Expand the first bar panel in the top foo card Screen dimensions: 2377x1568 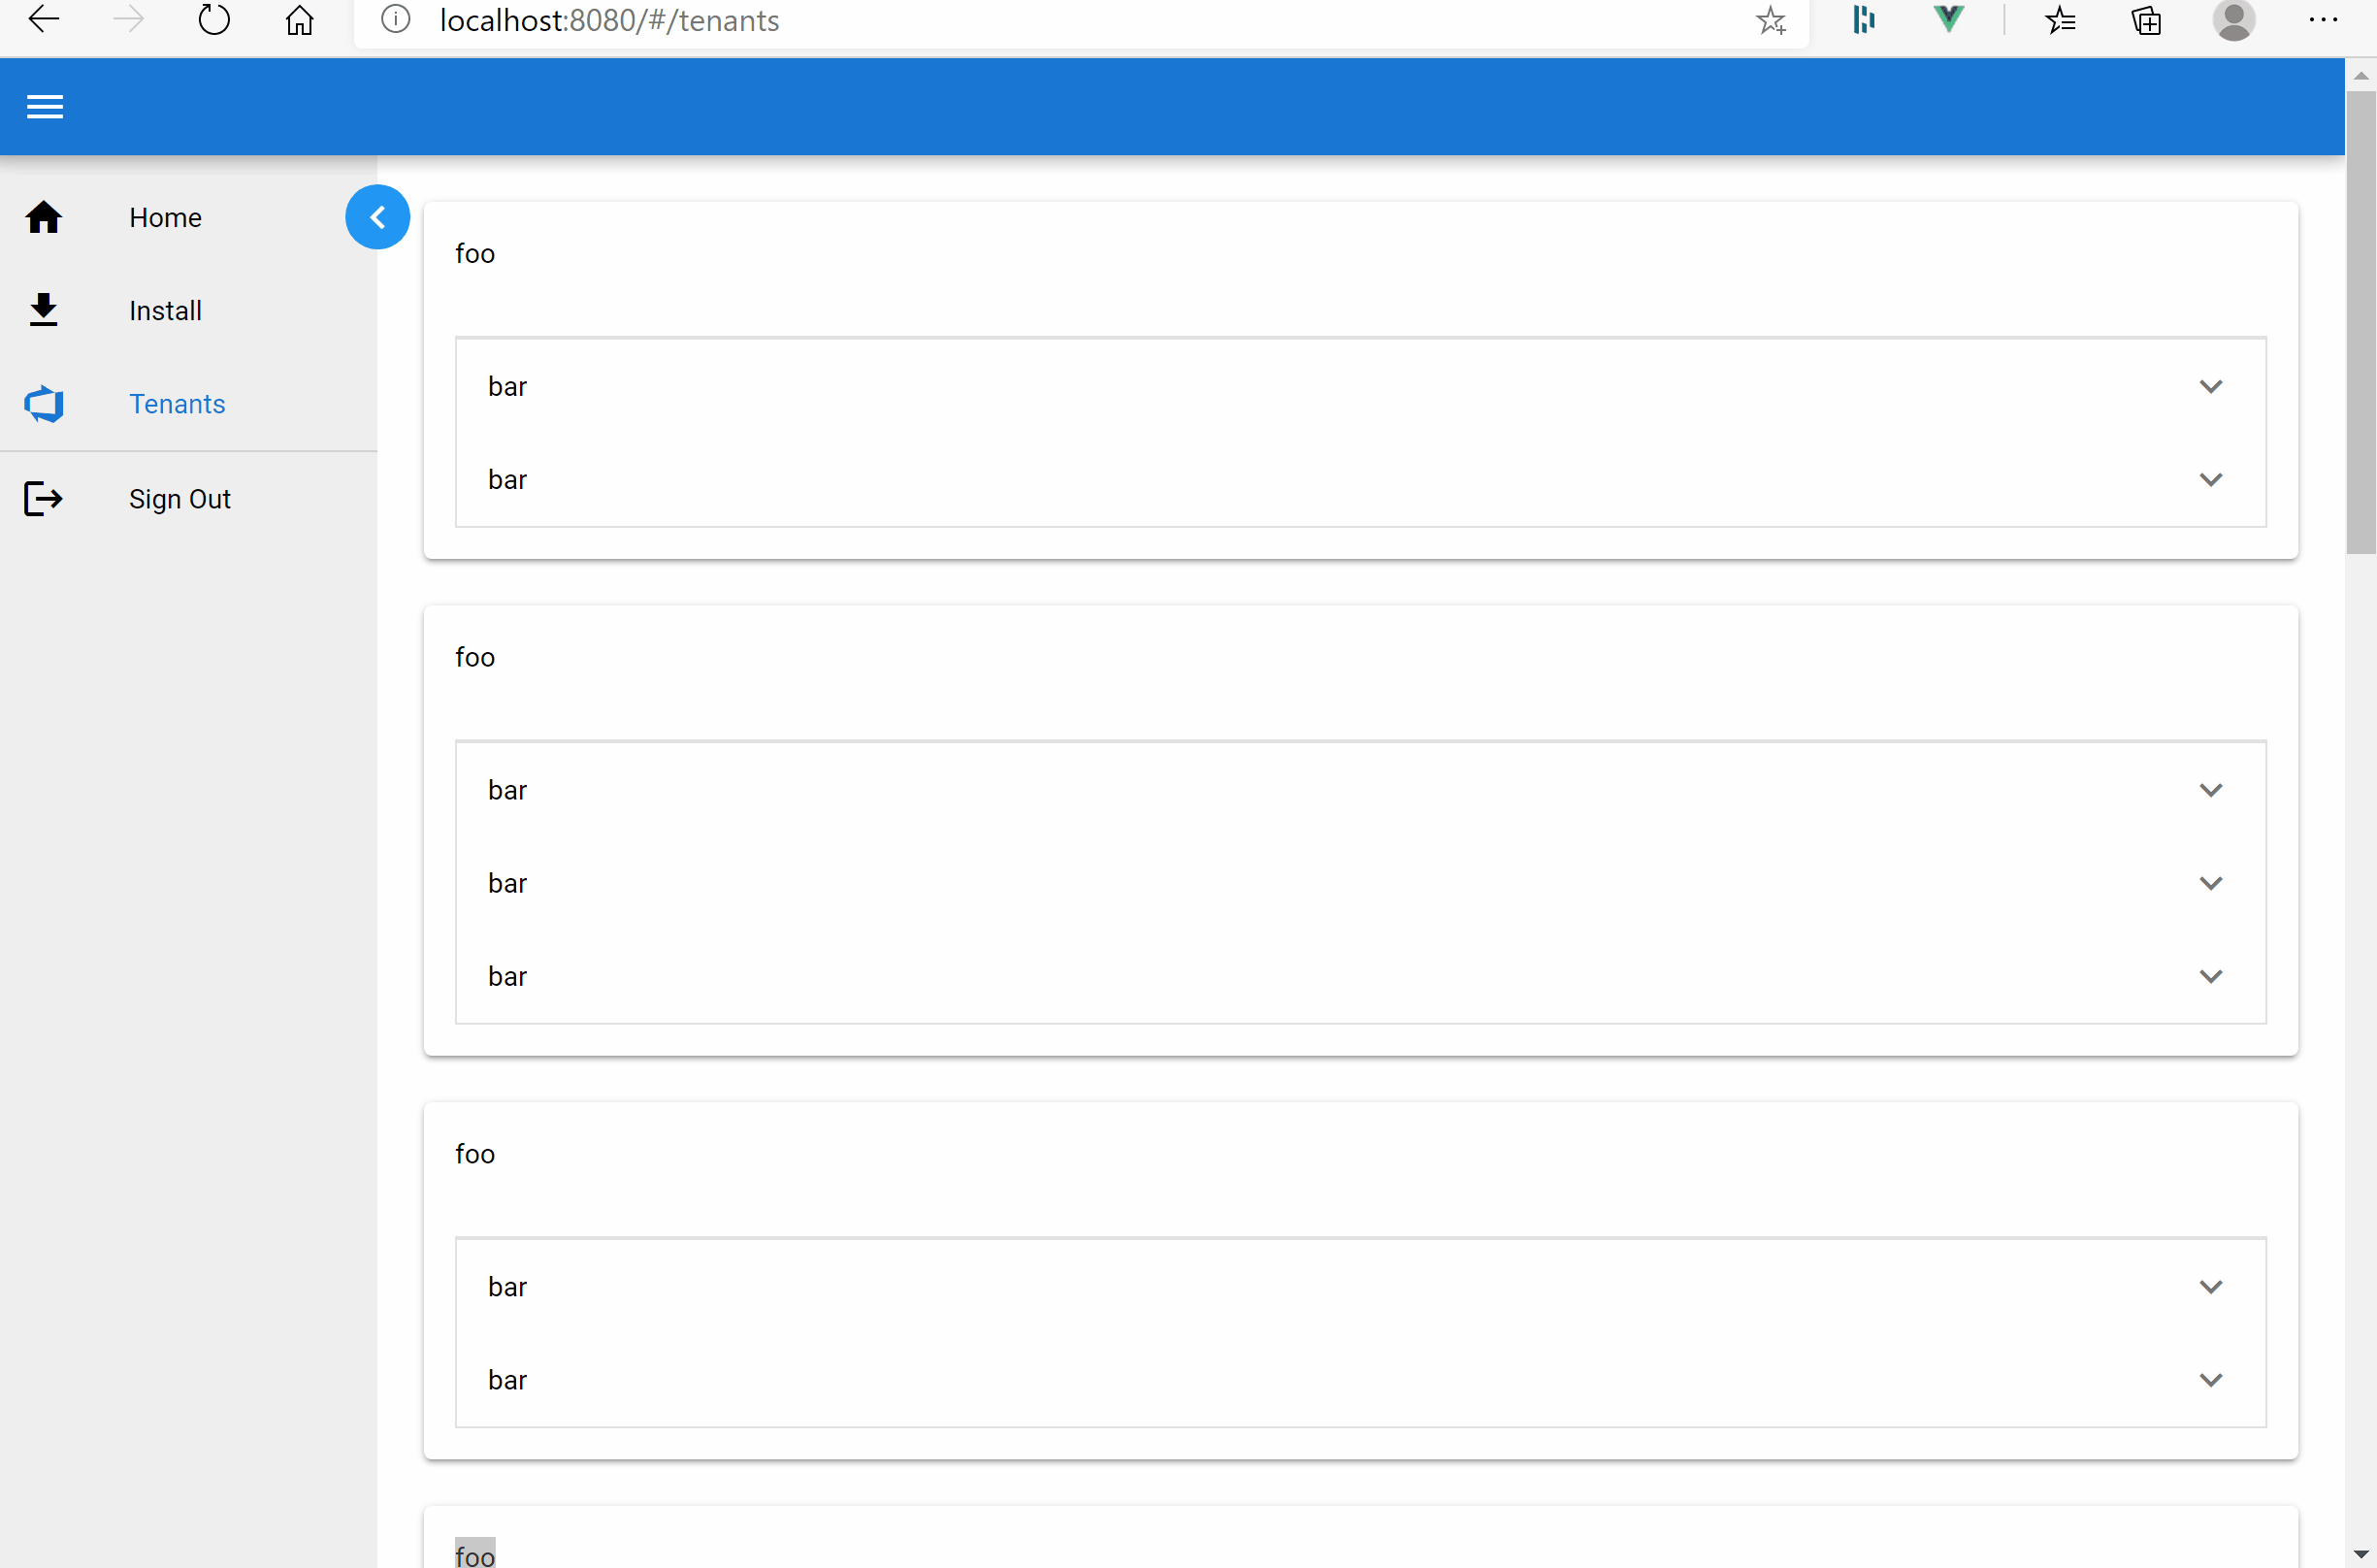pos(2211,386)
